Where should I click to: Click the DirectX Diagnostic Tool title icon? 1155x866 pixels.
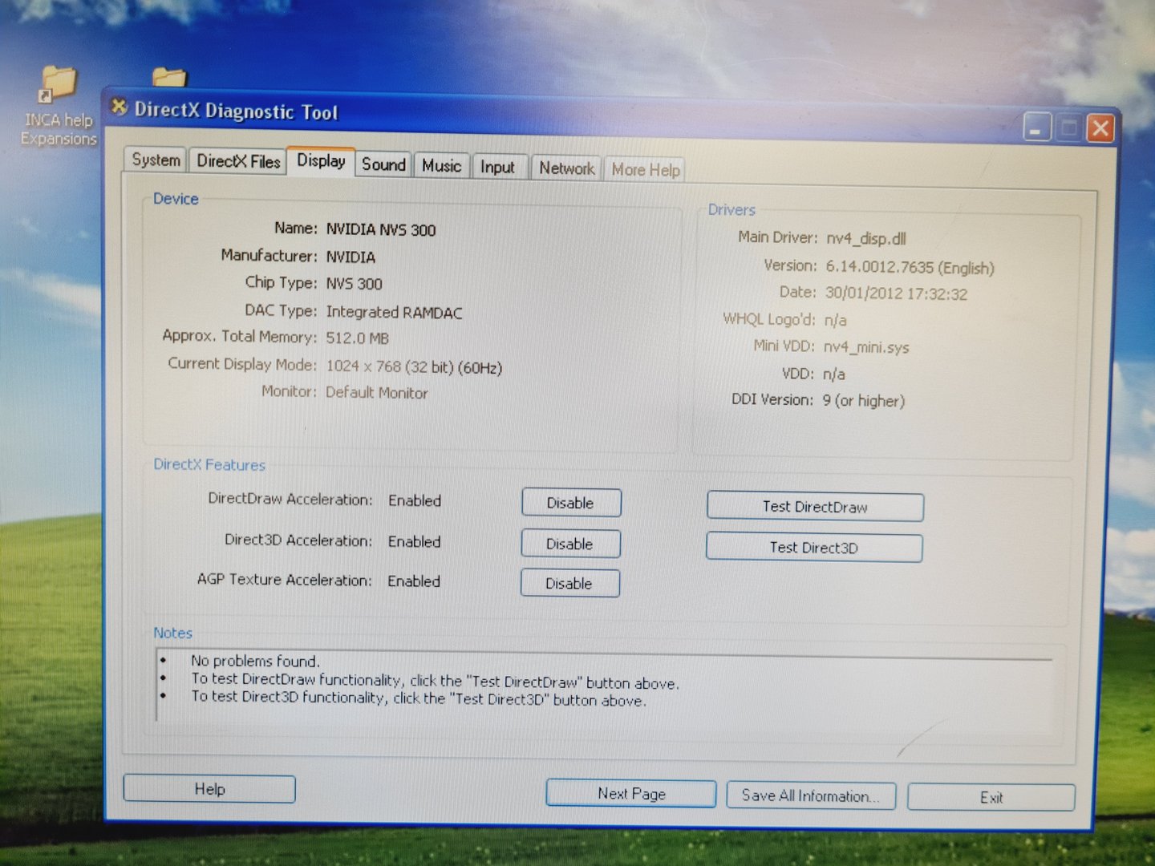coord(120,107)
